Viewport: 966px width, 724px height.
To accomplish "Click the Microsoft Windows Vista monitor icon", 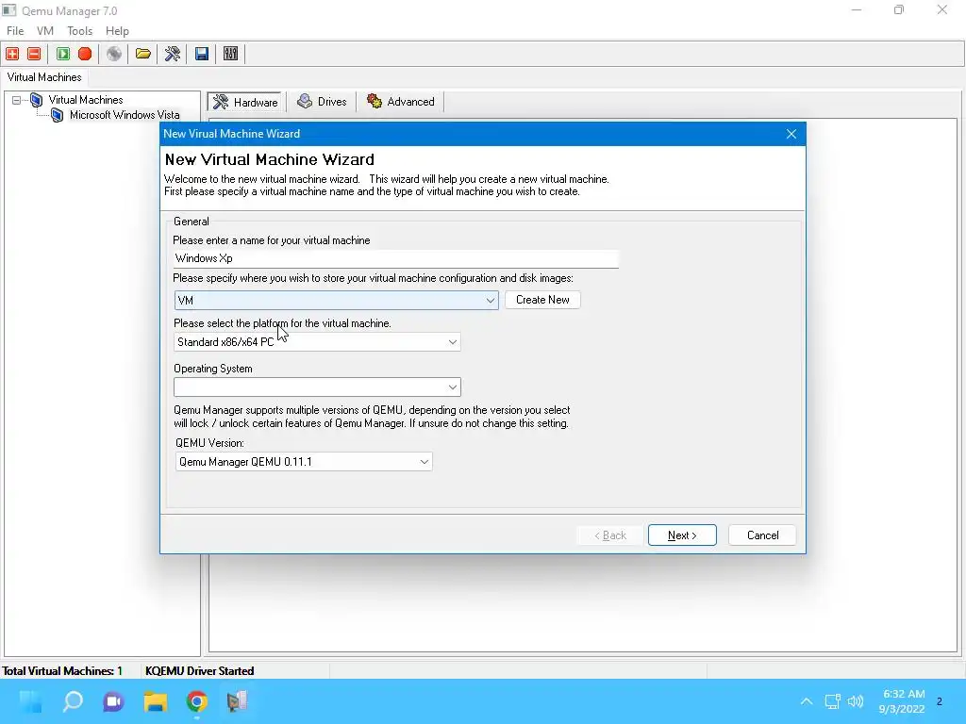I will click(x=58, y=115).
